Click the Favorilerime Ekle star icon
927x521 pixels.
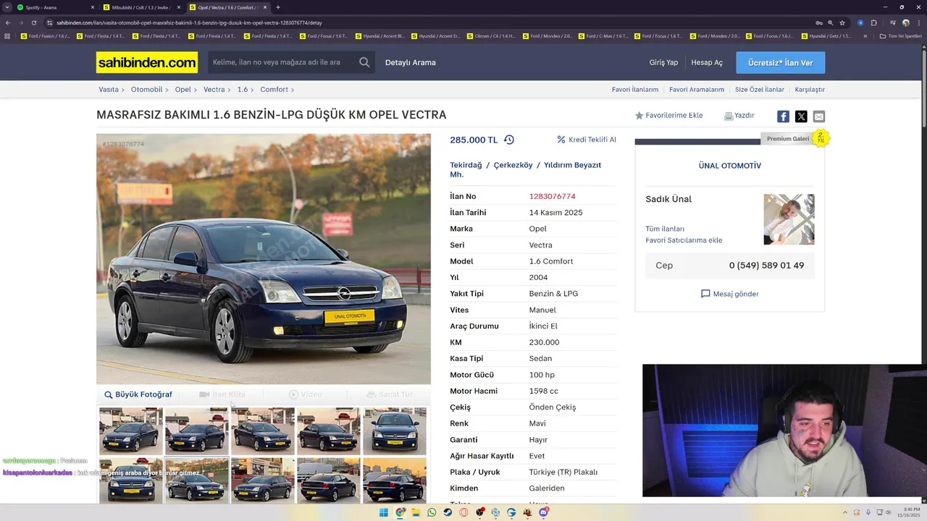(639, 116)
